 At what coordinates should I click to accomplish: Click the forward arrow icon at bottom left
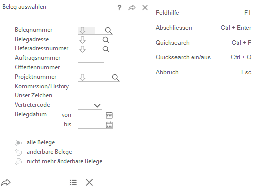click(x=6, y=182)
